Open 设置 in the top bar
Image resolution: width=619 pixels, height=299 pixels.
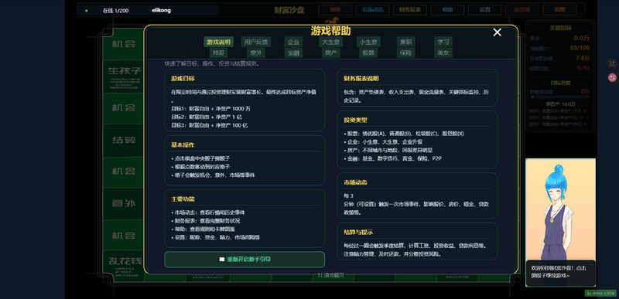tap(485, 10)
